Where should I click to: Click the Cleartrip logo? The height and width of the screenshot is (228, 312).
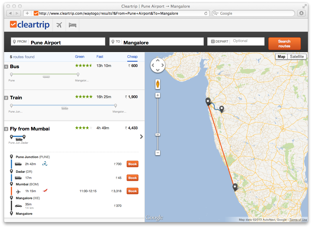(30, 25)
